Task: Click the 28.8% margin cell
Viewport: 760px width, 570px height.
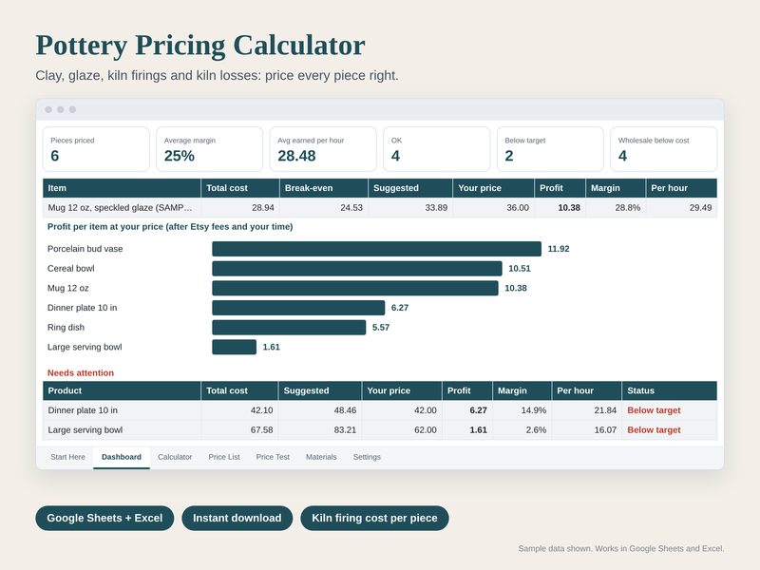Action: pos(616,207)
